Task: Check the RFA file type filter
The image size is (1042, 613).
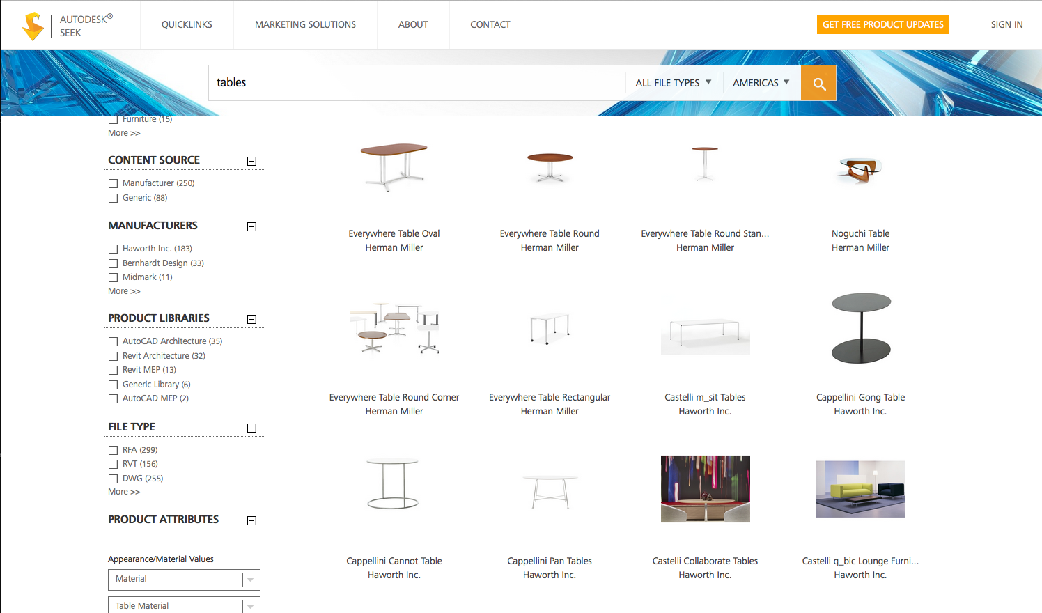Action: (x=114, y=450)
